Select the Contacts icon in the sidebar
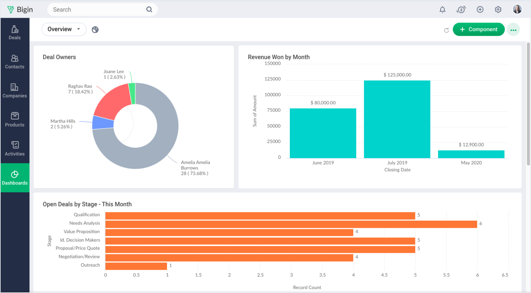Image resolution: width=531 pixels, height=293 pixels. pos(15,61)
